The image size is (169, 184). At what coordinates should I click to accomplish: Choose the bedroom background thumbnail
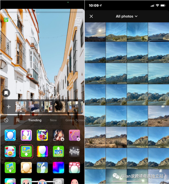tap(34, 107)
